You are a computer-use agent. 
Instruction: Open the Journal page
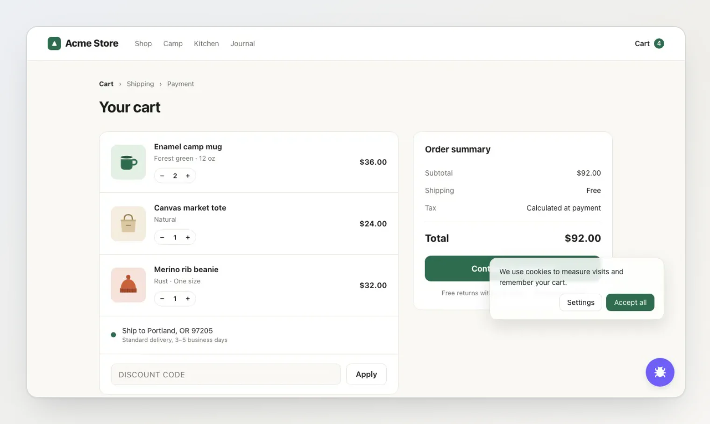(242, 43)
